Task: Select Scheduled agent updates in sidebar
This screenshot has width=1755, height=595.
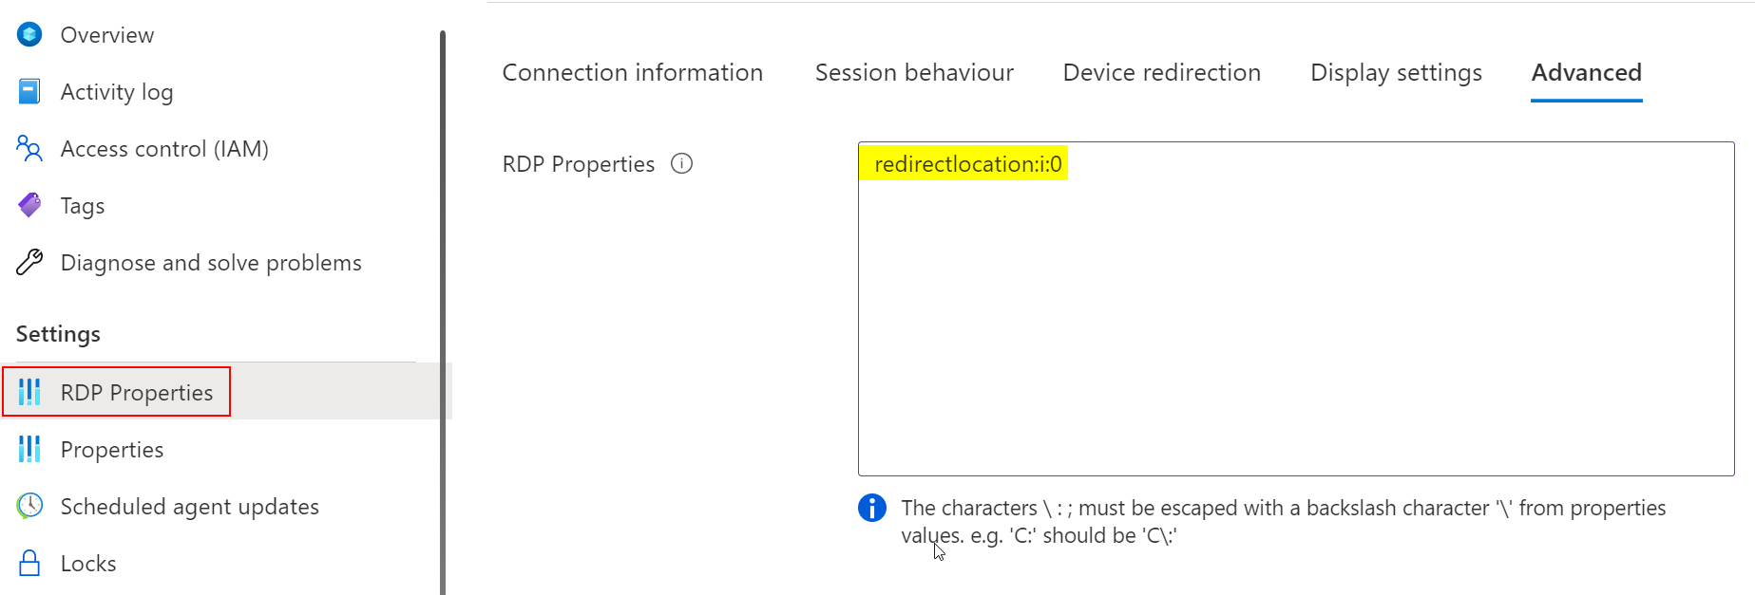Action: coord(189,507)
